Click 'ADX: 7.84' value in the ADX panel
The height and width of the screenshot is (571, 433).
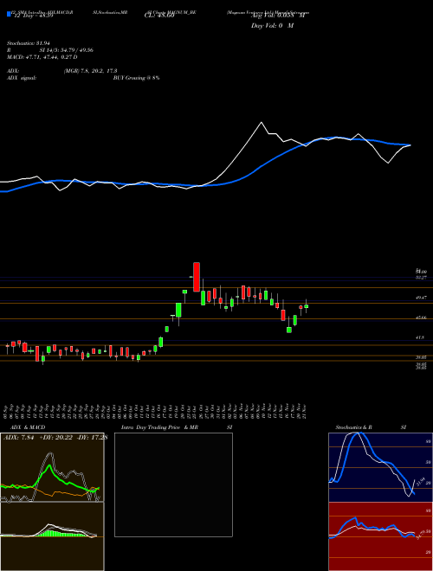tap(18, 438)
